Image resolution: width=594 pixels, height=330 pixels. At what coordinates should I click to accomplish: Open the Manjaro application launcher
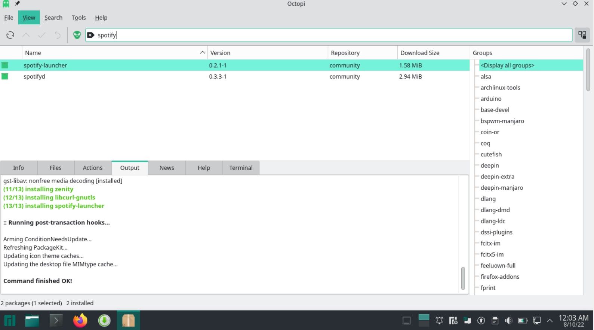pyautogui.click(x=10, y=321)
